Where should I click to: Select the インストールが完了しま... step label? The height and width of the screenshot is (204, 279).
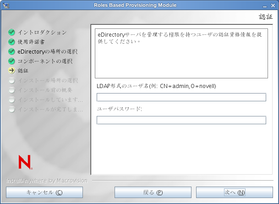pos(50,109)
